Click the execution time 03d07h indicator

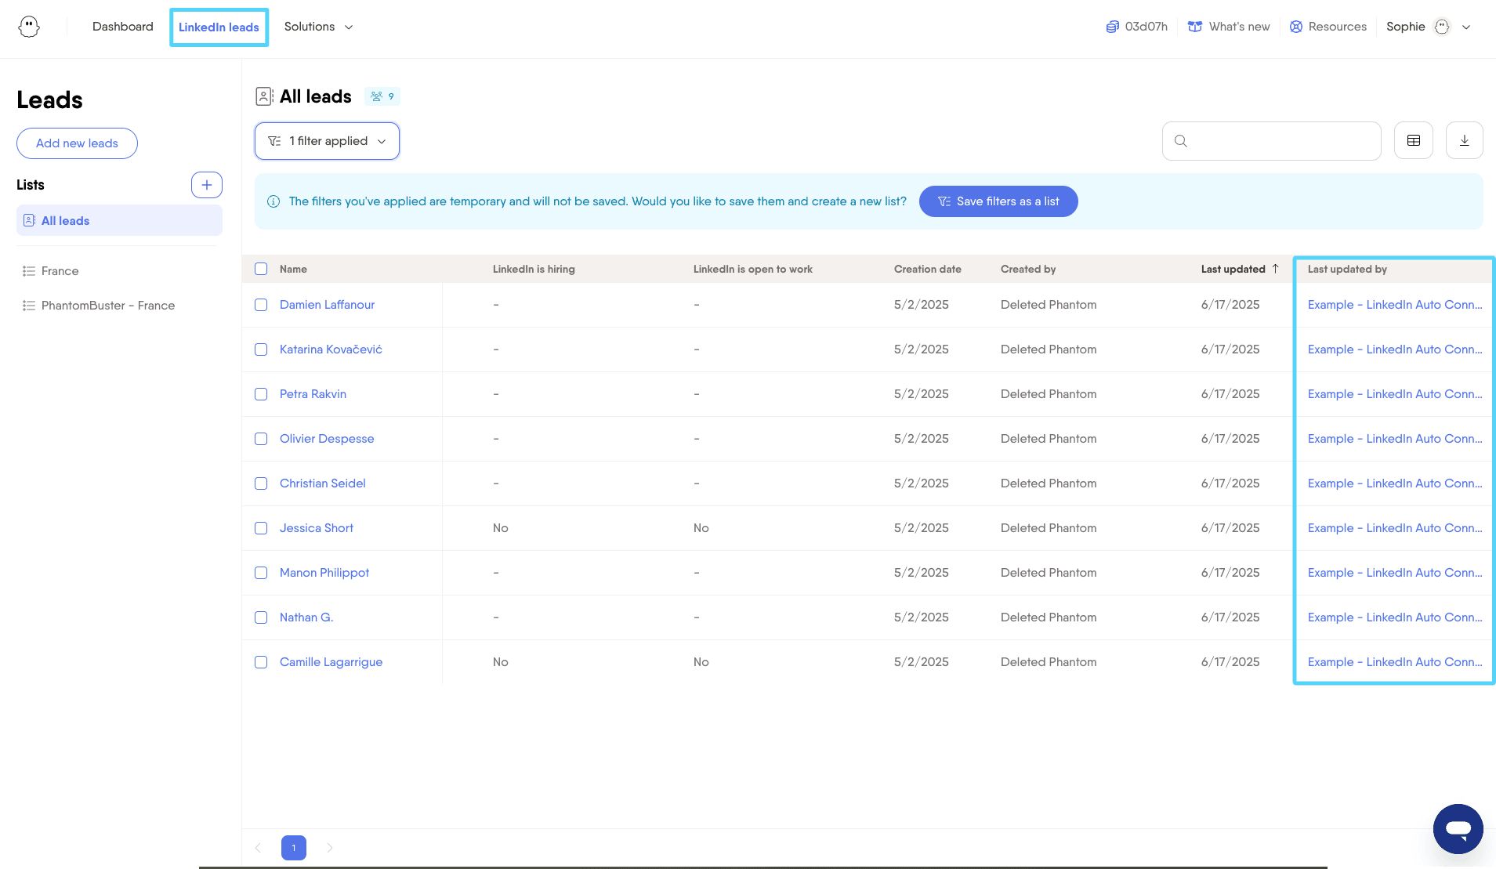1136,27
